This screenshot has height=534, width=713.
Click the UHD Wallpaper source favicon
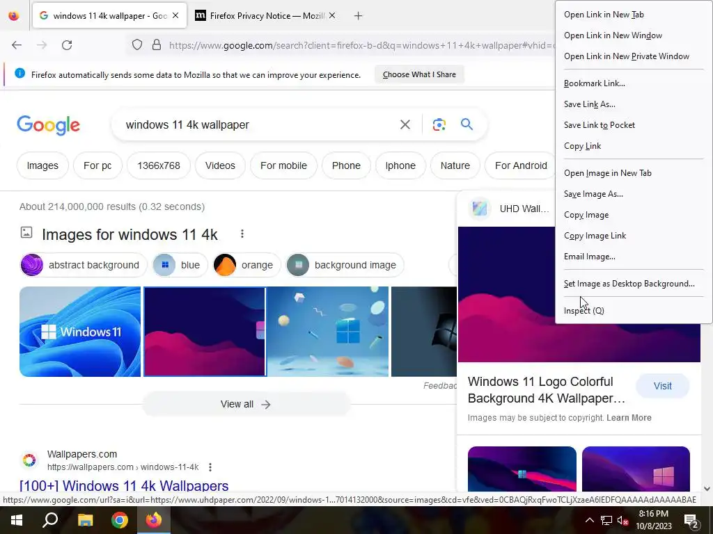pyautogui.click(x=480, y=209)
